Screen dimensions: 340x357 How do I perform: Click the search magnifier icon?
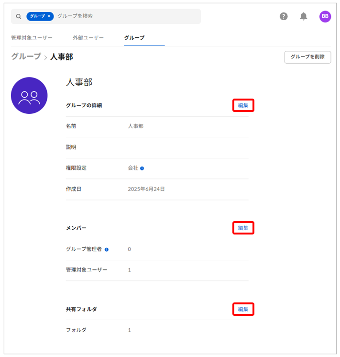click(x=19, y=16)
